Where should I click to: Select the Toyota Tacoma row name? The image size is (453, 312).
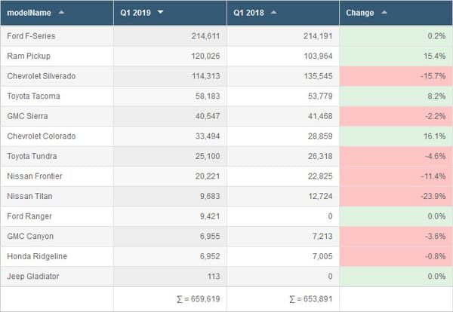33,96
